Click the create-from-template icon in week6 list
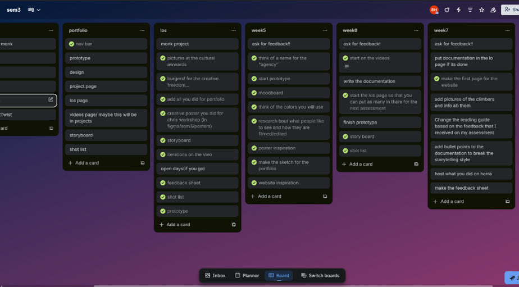 [x=416, y=165]
